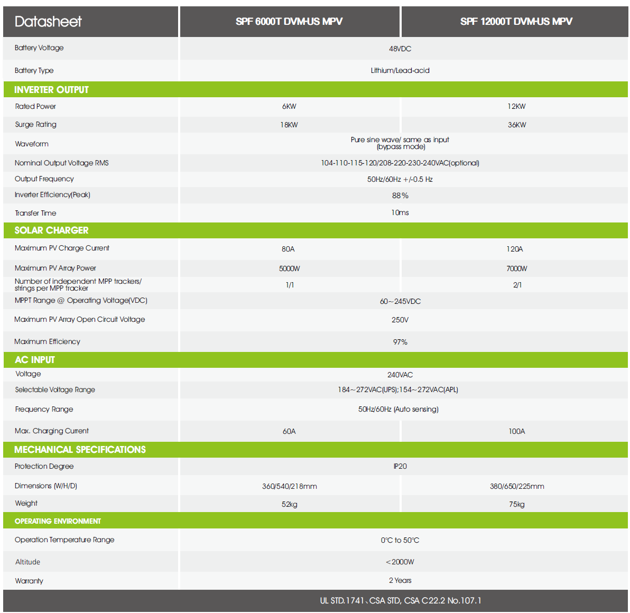Click the 380/650/225mm dimensions value
Screen dimensions: 630x613
tap(517, 486)
